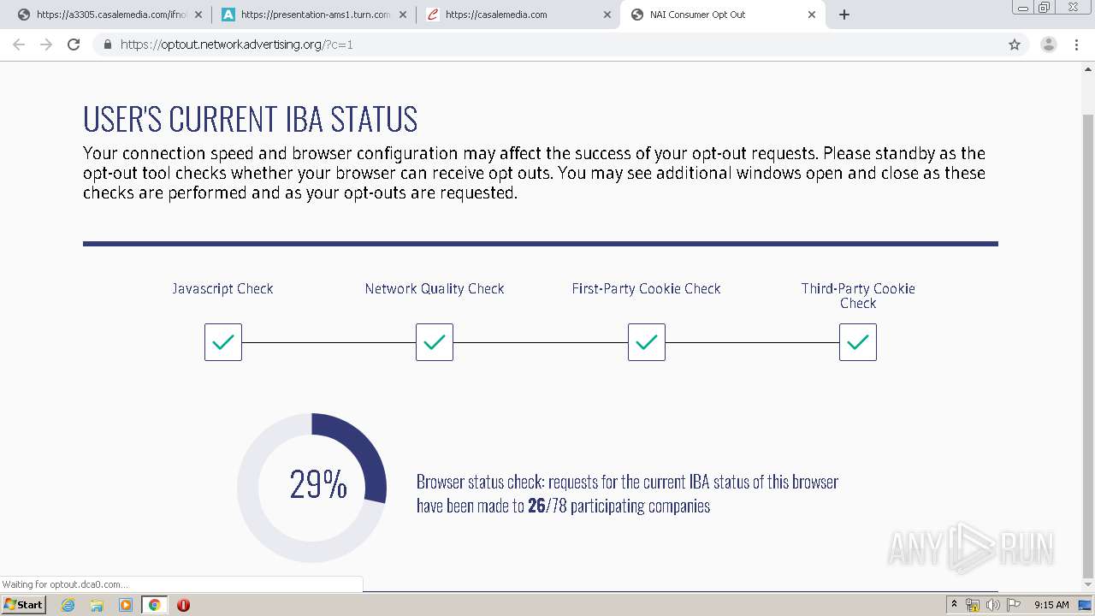The image size is (1095, 616).
Task: Open the Windows Start menu
Action: click(23, 604)
